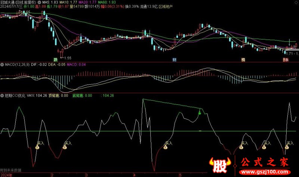The image size is (299, 177).
Task: Click the turnover amount 额1014万
Action: 92,7
